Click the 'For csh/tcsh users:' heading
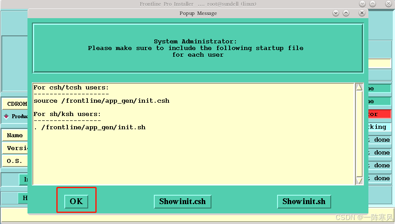Viewport: 395px width, 224px height. point(71,88)
